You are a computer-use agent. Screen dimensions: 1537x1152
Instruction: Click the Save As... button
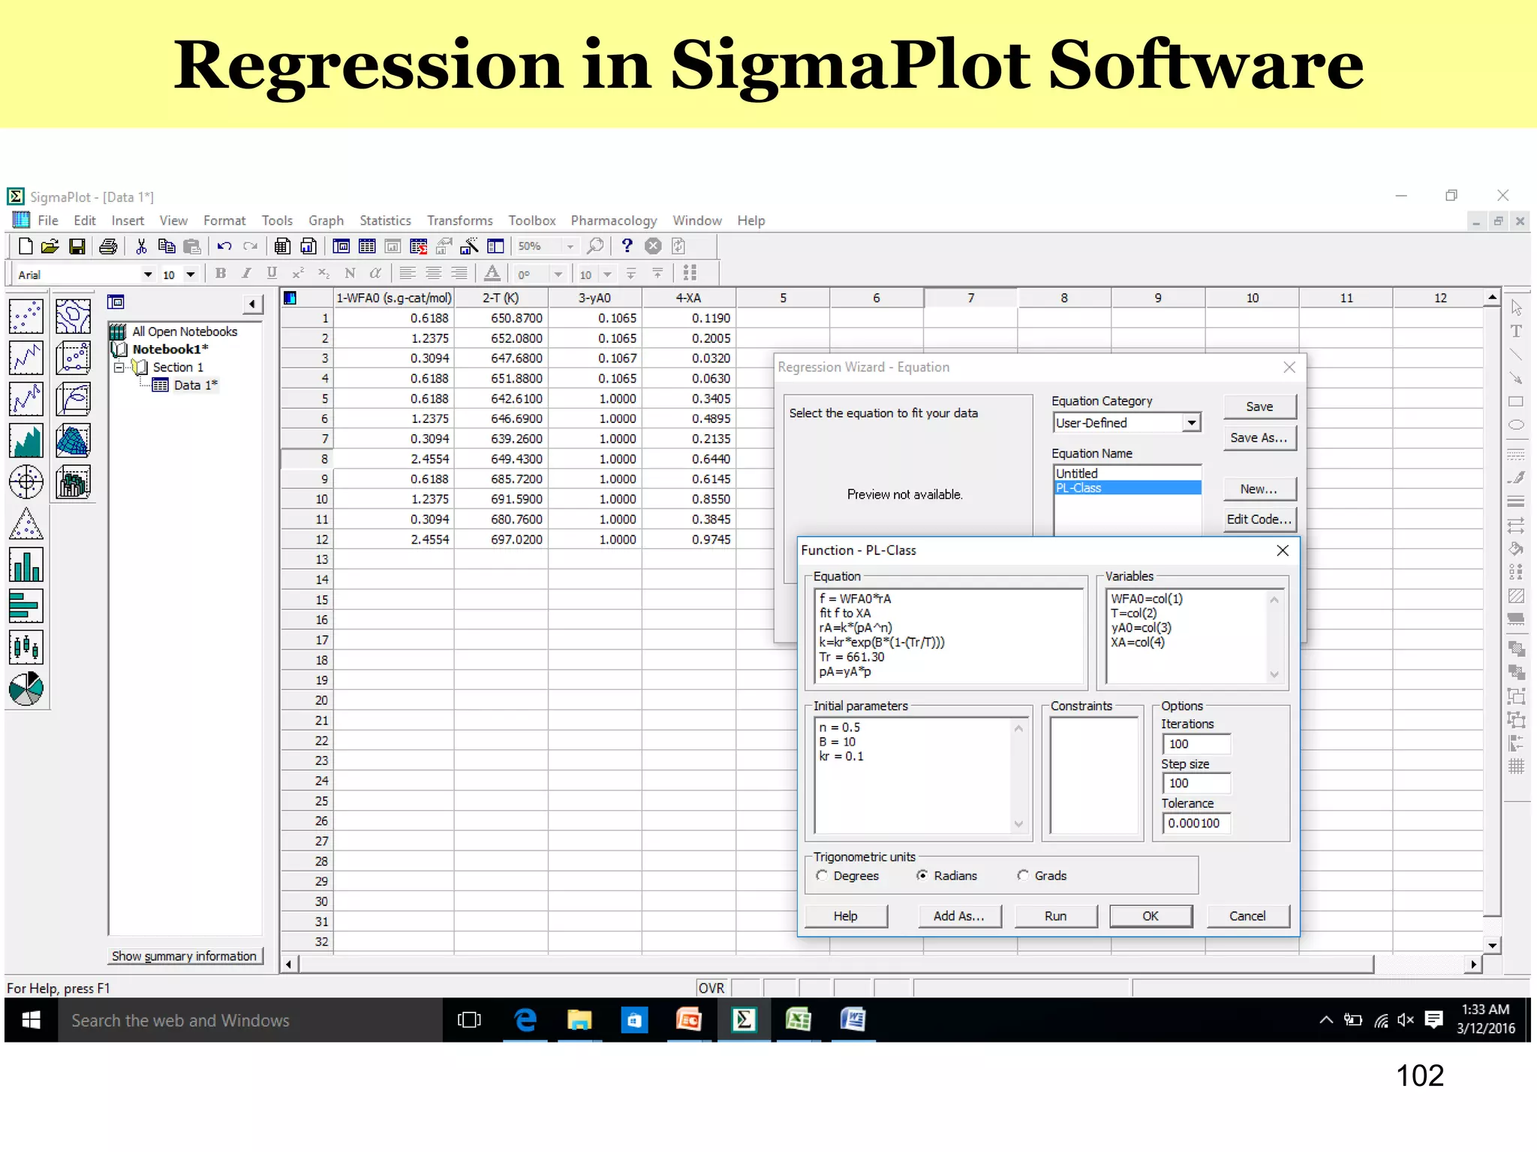(x=1259, y=438)
